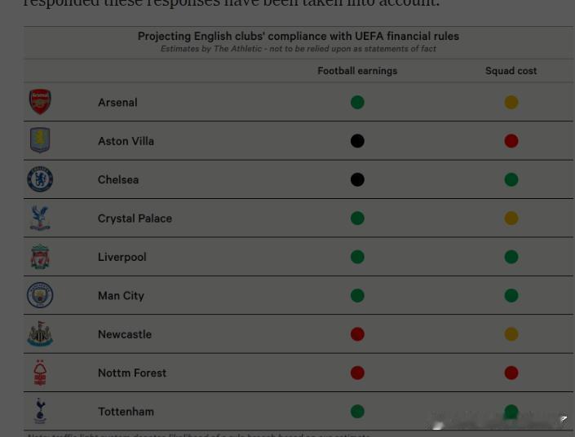The height and width of the screenshot is (437, 575).
Task: Click Aston Villa's black football earnings dot
Action: coord(357,141)
